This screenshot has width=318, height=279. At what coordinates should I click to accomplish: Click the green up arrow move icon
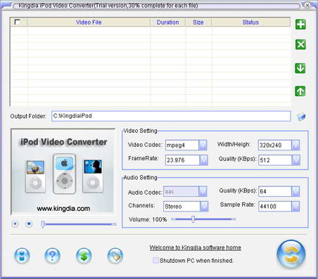tap(300, 91)
